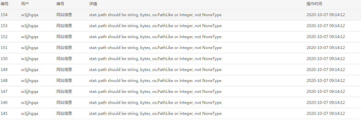The image size is (361, 120).
Task: Click the 操作时间 column header
Action: point(314,4)
